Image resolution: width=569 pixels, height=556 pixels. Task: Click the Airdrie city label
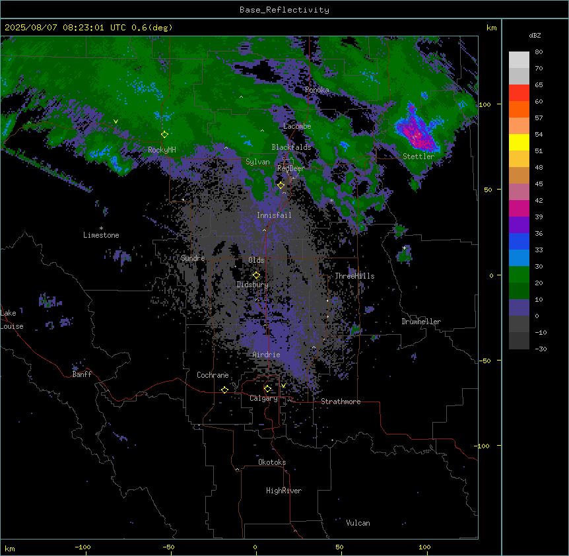click(266, 355)
